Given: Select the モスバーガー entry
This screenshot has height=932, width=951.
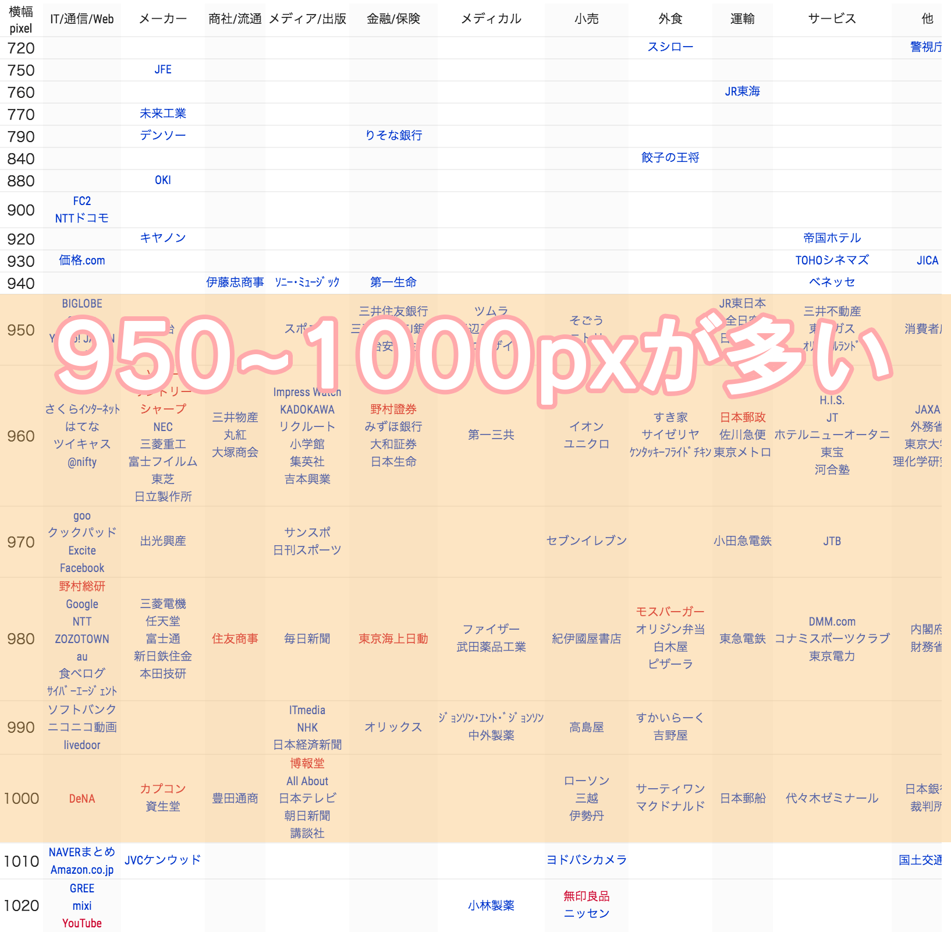Looking at the screenshot, I should click(670, 612).
